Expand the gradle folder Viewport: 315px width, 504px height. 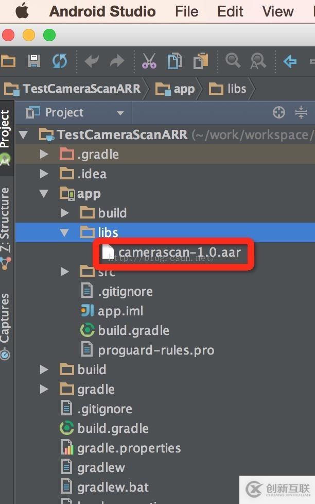coord(44,389)
